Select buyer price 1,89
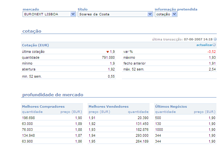The image size is (221, 153). click(78, 124)
